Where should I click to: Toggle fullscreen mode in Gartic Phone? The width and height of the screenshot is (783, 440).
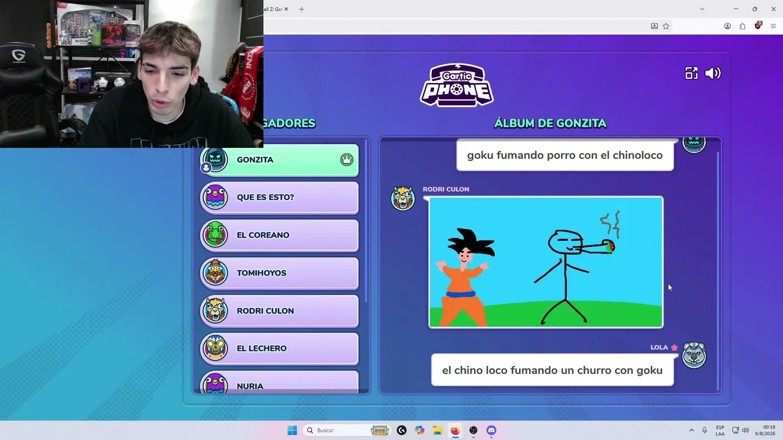tap(691, 73)
